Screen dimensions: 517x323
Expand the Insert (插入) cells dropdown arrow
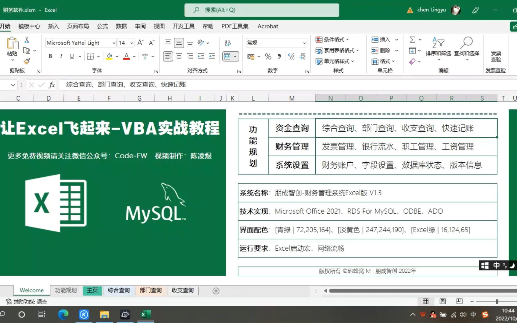(x=397, y=39)
